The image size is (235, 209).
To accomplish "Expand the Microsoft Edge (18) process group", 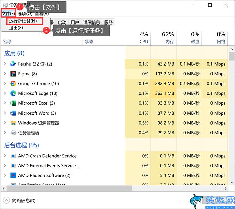I will (x=5, y=93).
